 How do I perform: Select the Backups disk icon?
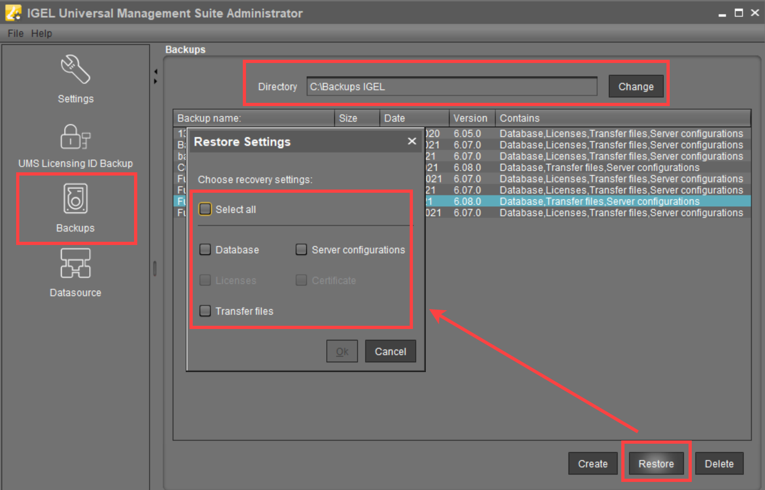75,199
